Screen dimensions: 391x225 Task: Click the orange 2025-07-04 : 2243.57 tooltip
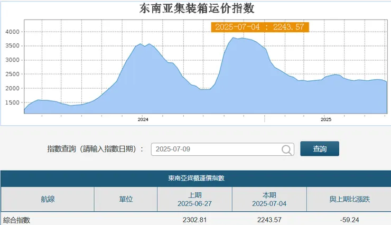point(260,27)
